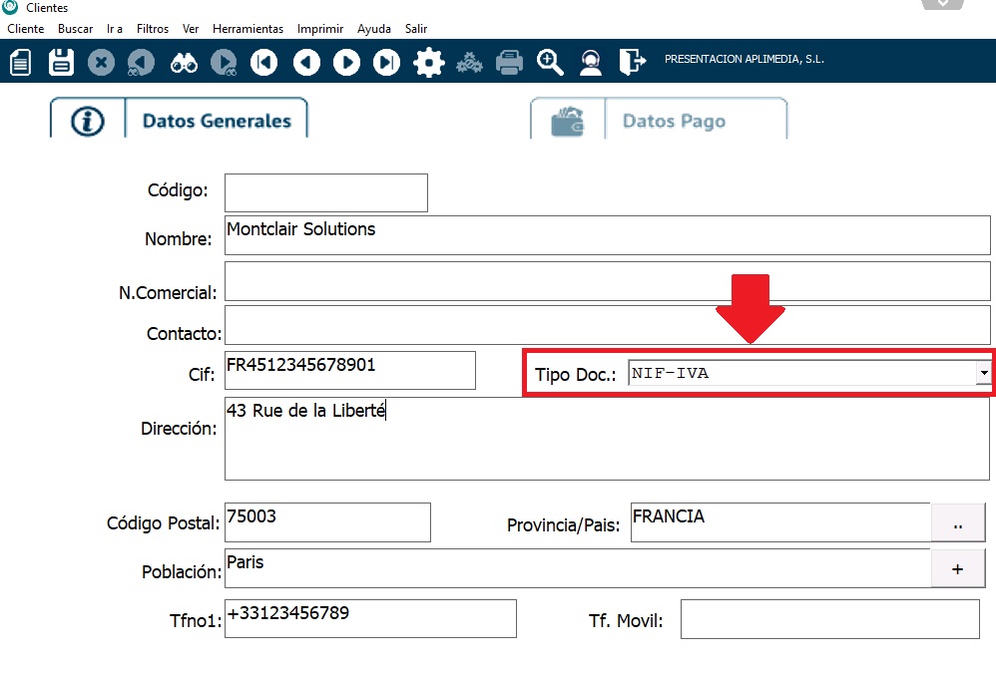This screenshot has height=673, width=996.
Task: Jump to the last record
Action: (x=386, y=63)
